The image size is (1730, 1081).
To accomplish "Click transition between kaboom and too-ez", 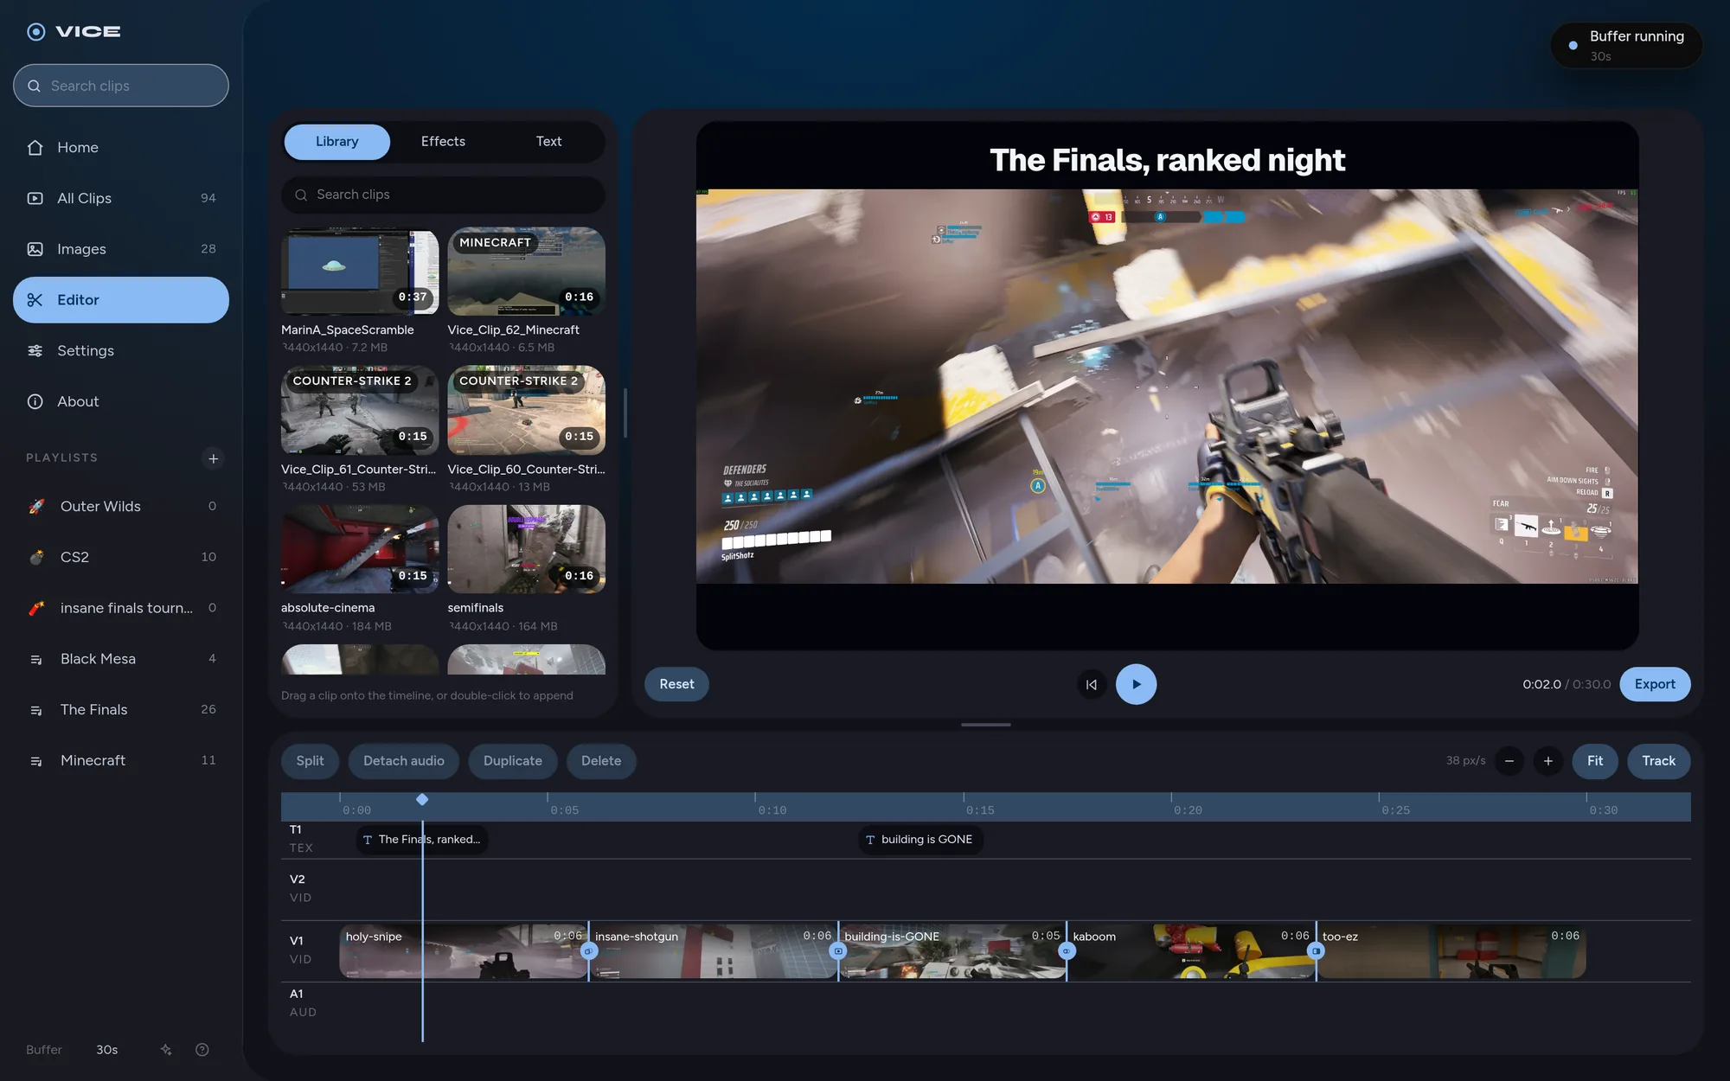I will [x=1317, y=951].
